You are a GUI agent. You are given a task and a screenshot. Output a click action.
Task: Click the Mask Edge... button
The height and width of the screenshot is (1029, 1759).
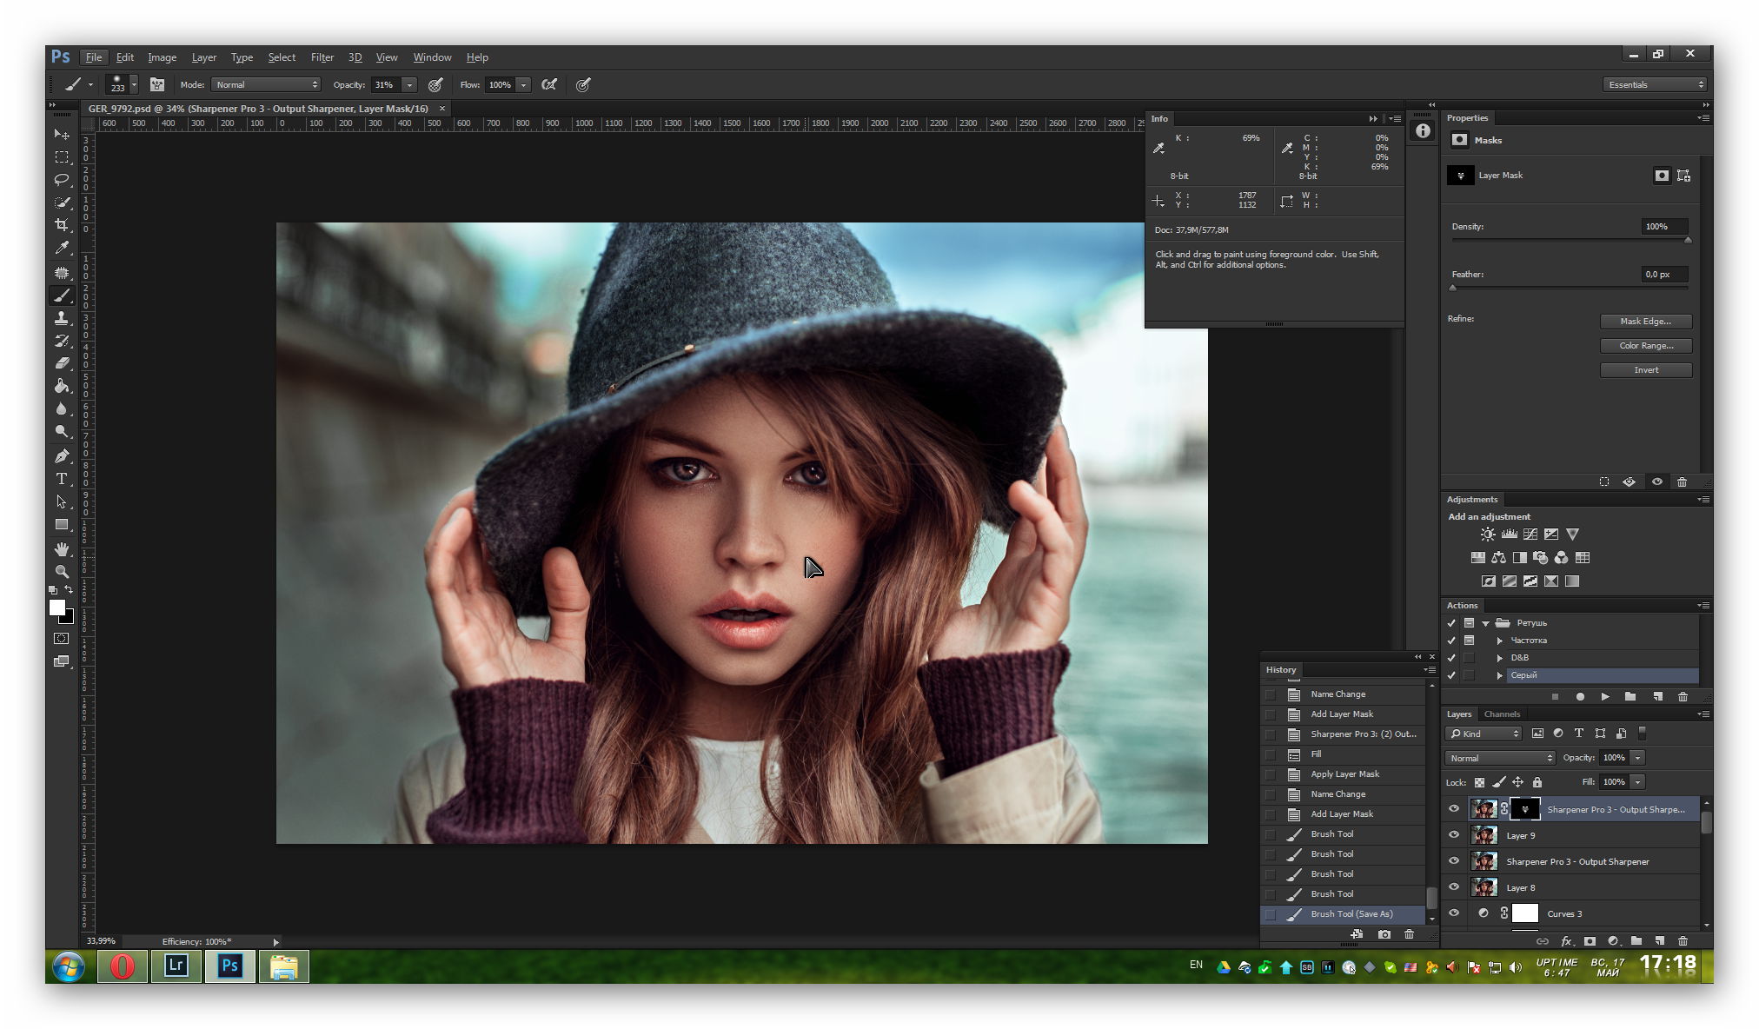[1646, 322]
